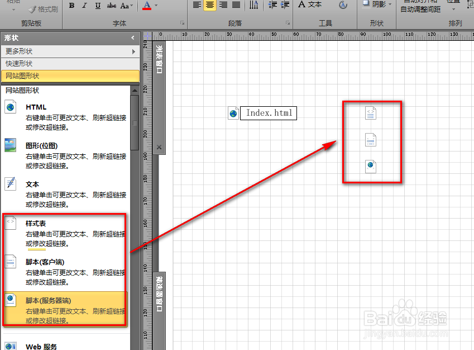Image resolution: width=474 pixels, height=350 pixels.
Task: Open the font color dropdown arrow
Action: click(x=156, y=5)
